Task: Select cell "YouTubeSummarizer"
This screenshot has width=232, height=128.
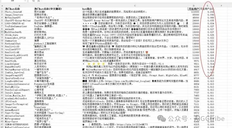Action: click(16, 26)
